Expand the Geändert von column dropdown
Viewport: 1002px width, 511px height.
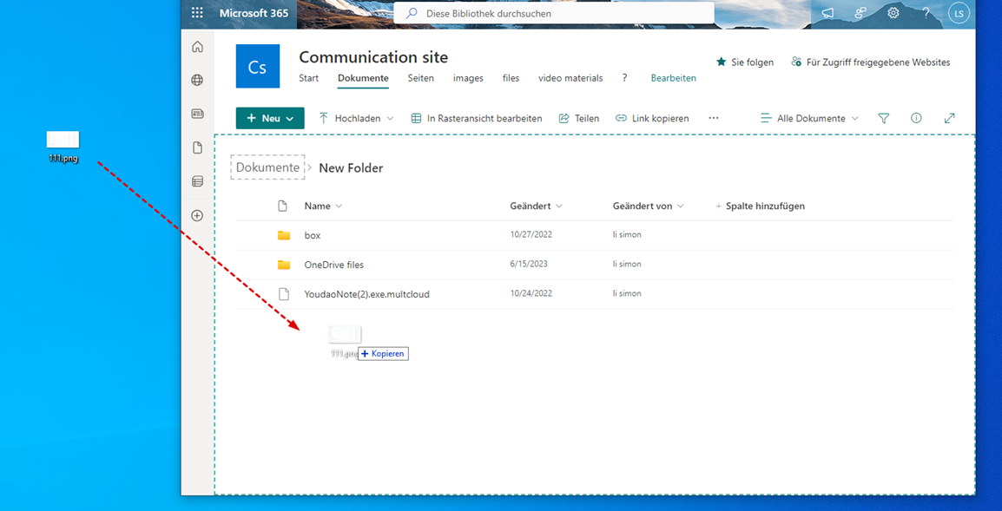tap(681, 206)
